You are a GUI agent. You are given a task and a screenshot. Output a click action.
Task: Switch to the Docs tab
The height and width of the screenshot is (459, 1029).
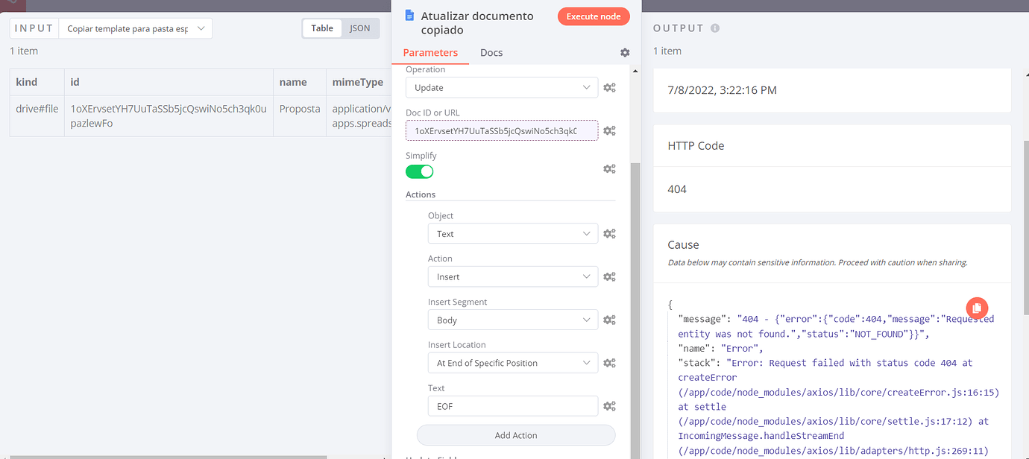coord(491,53)
